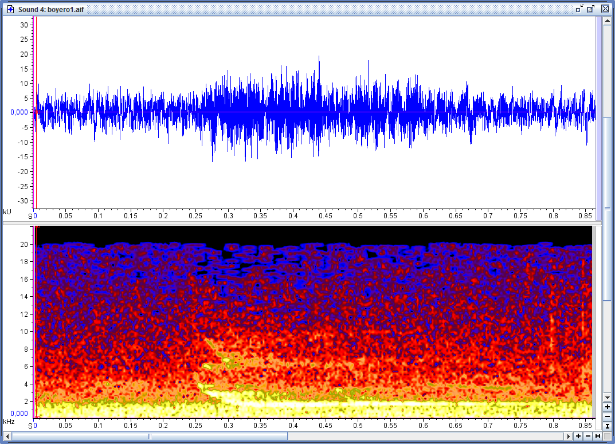Screen dimensions: 615x444
Task: Reset vertical zoom to full axis range
Action: tap(607, 426)
